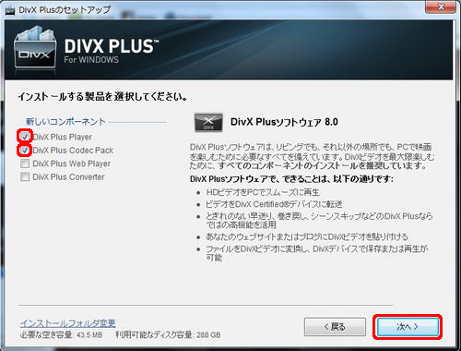This screenshot has height=351, width=461.
Task: Uncheck the DivX Plus Codec Pack checkbox
Action: [x=25, y=150]
